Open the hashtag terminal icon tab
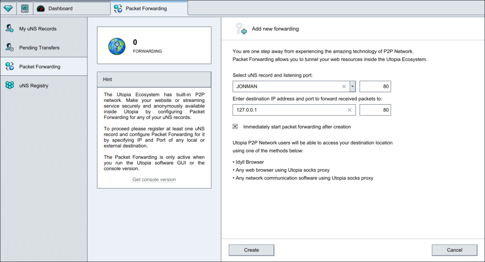The width and height of the screenshot is (485, 262). (x=25, y=9)
